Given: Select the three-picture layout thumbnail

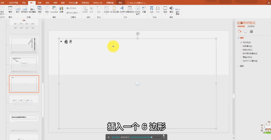Looking at the screenshot, I should point(24,103).
